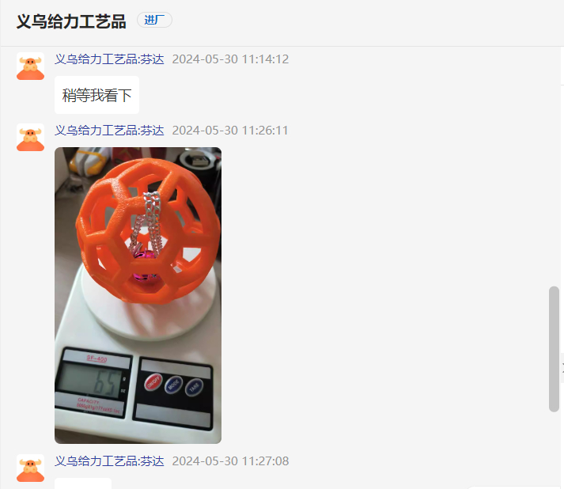Click the ox avatar of the 11:27:08 message

(31, 468)
